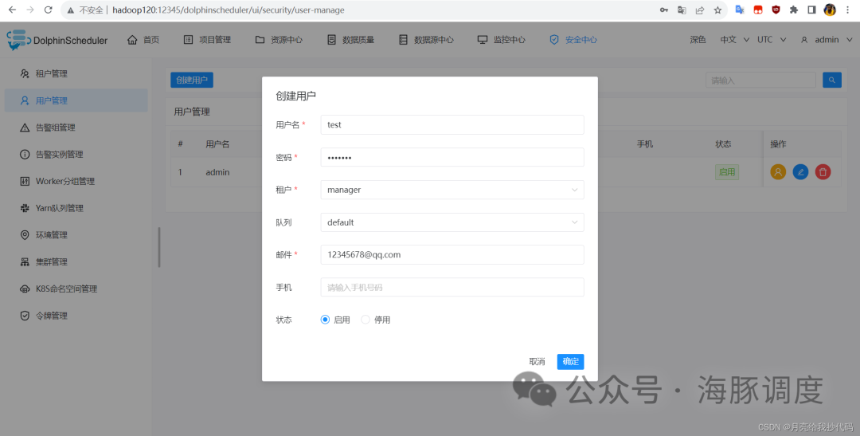Open 资源中心 in the top navigation
Image resolution: width=860 pixels, height=436 pixels.
[279, 40]
